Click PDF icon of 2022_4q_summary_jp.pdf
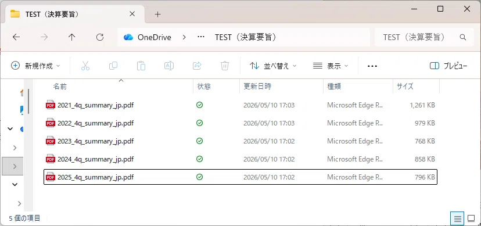This screenshot has width=481, height=226. [51, 123]
